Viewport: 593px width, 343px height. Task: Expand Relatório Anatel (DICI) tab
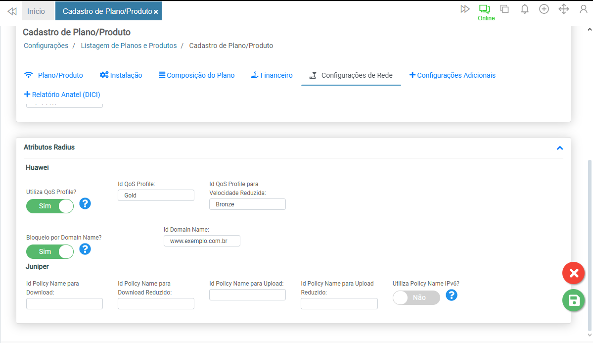(x=62, y=94)
